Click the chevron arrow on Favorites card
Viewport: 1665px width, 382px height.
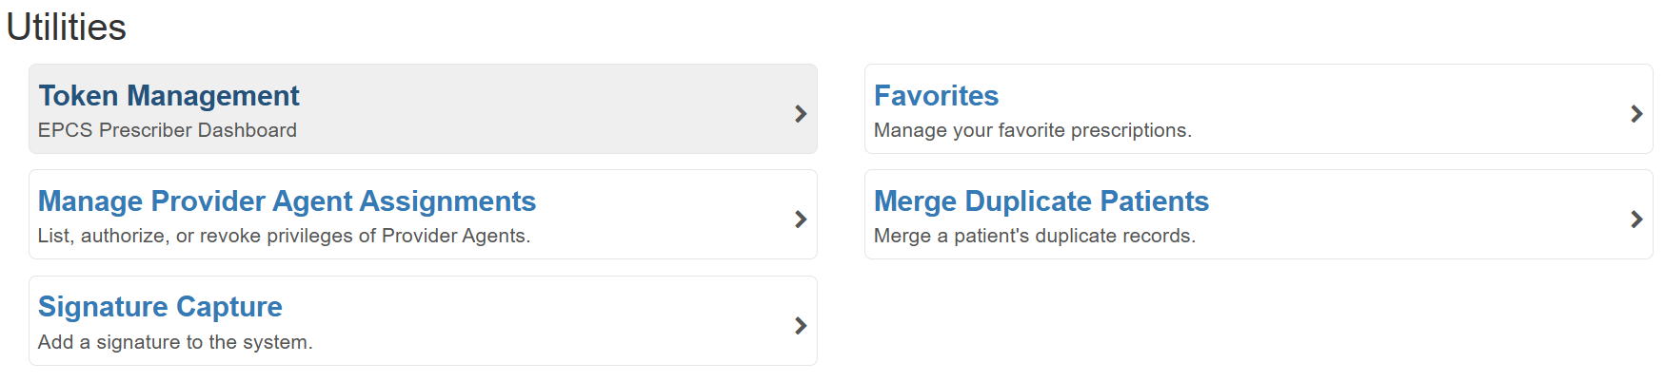(x=1636, y=114)
